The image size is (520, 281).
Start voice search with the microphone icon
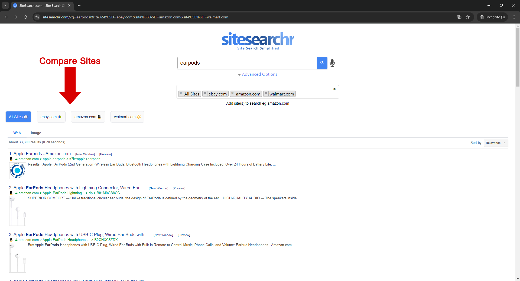click(332, 63)
